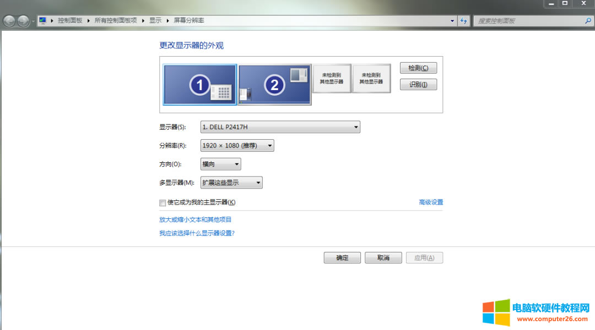Click the magnifier icon in the search box
Image resolution: width=595 pixels, height=330 pixels.
[588, 20]
